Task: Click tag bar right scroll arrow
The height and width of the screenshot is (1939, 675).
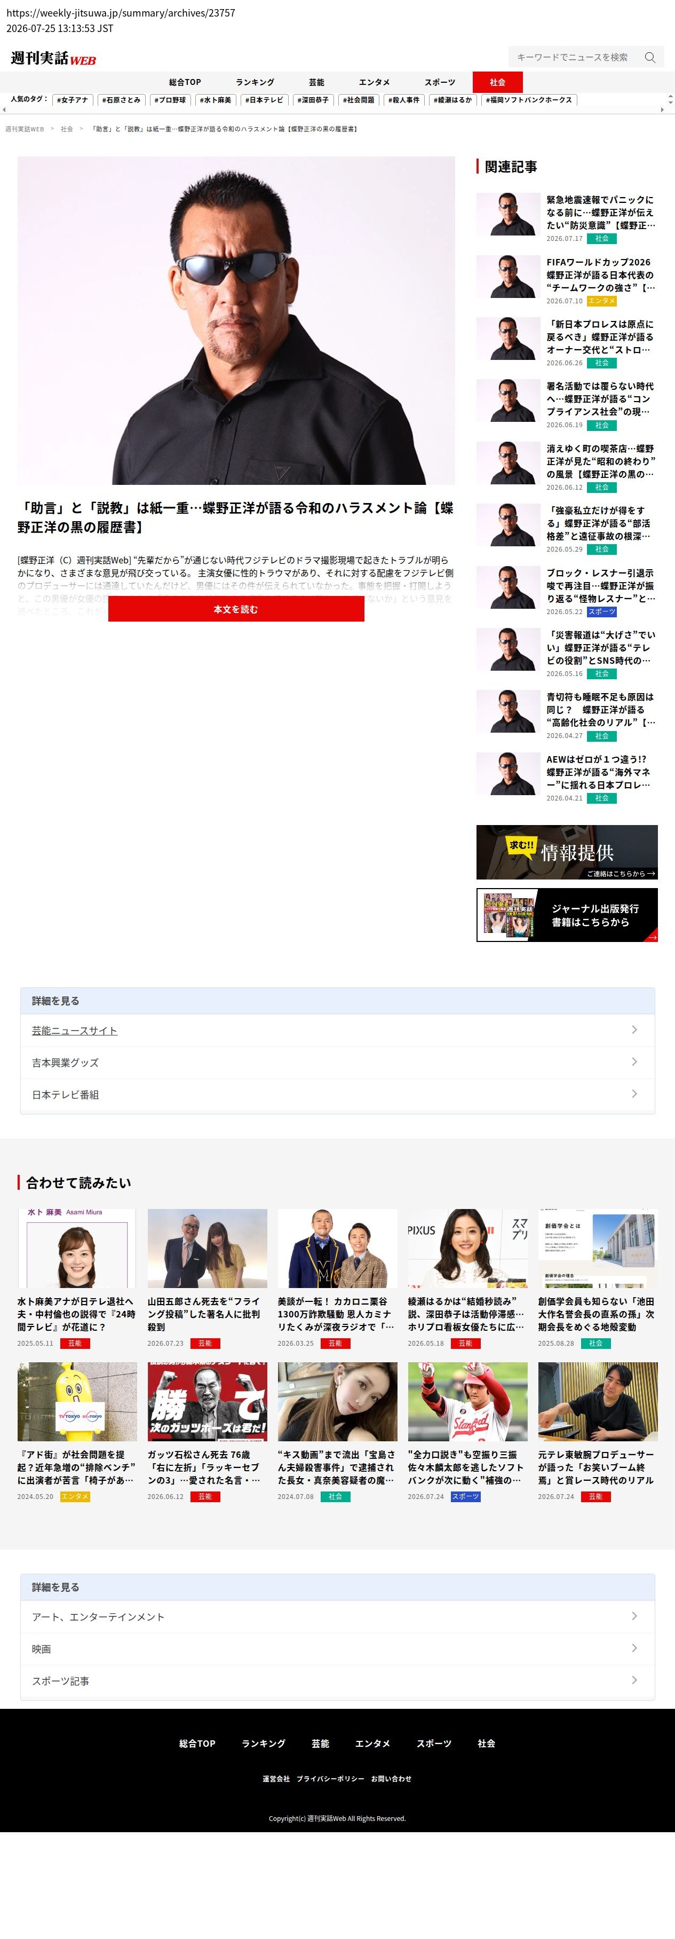Action: 662,110
